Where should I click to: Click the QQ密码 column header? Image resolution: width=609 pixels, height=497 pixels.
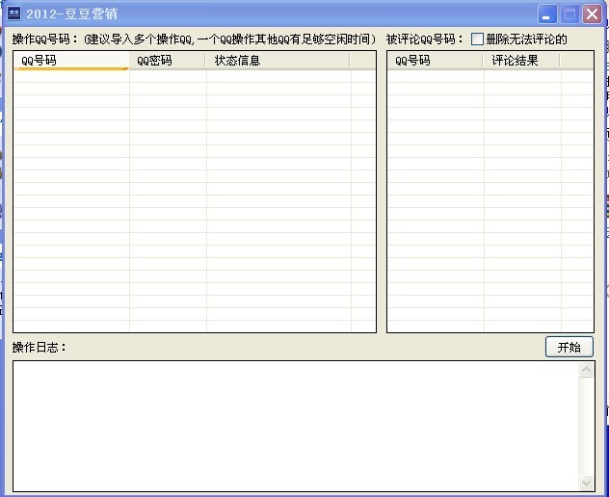[x=168, y=61]
